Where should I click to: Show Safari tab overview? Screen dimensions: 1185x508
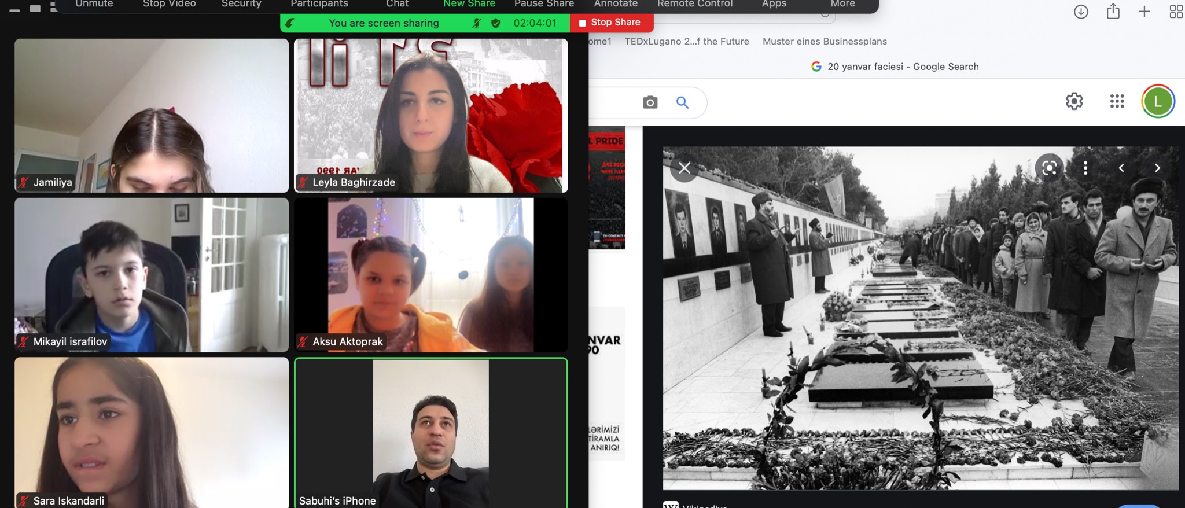pos(1176,12)
